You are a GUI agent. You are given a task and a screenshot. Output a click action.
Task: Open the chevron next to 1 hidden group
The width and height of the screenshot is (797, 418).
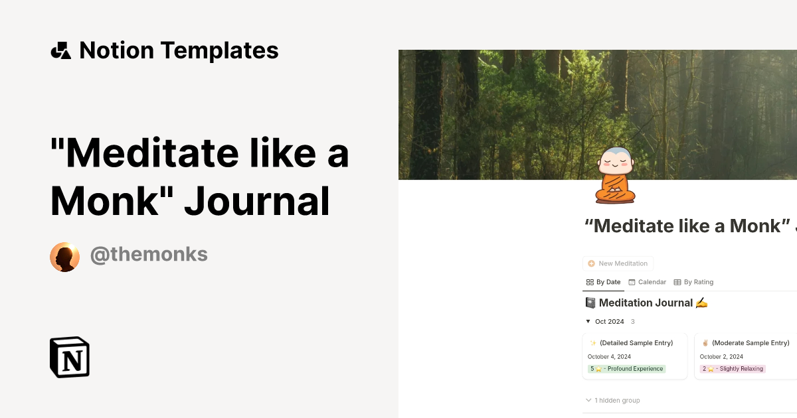tap(588, 400)
